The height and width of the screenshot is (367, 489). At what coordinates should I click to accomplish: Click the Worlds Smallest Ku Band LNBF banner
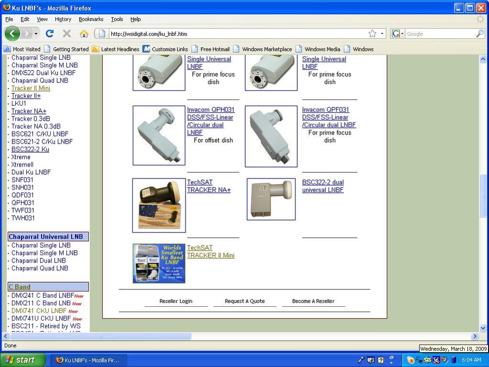point(159,264)
